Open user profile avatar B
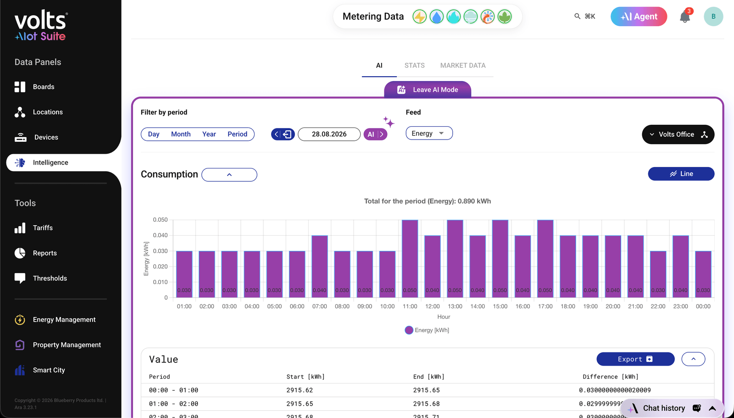Viewport: 734px width, 418px height. coord(713,17)
